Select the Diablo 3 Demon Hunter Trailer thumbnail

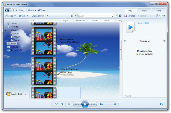tap(44, 71)
